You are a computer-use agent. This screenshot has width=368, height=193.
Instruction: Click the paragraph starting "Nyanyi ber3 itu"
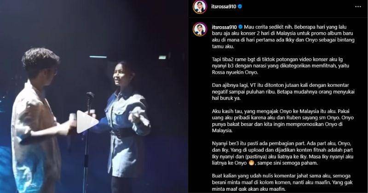click(x=282, y=153)
